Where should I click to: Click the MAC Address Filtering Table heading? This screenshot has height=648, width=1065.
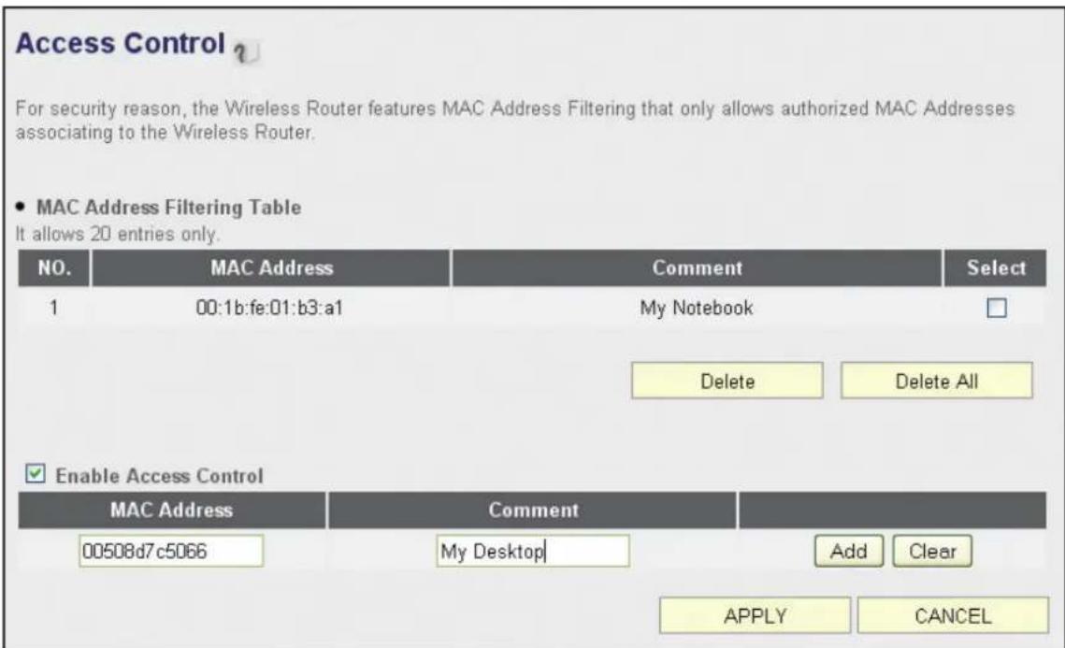168,208
